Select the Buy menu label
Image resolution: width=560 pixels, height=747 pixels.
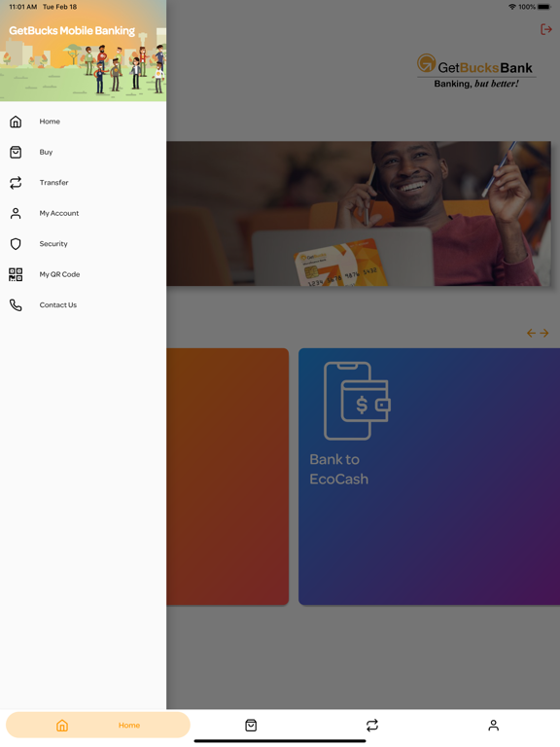click(46, 152)
